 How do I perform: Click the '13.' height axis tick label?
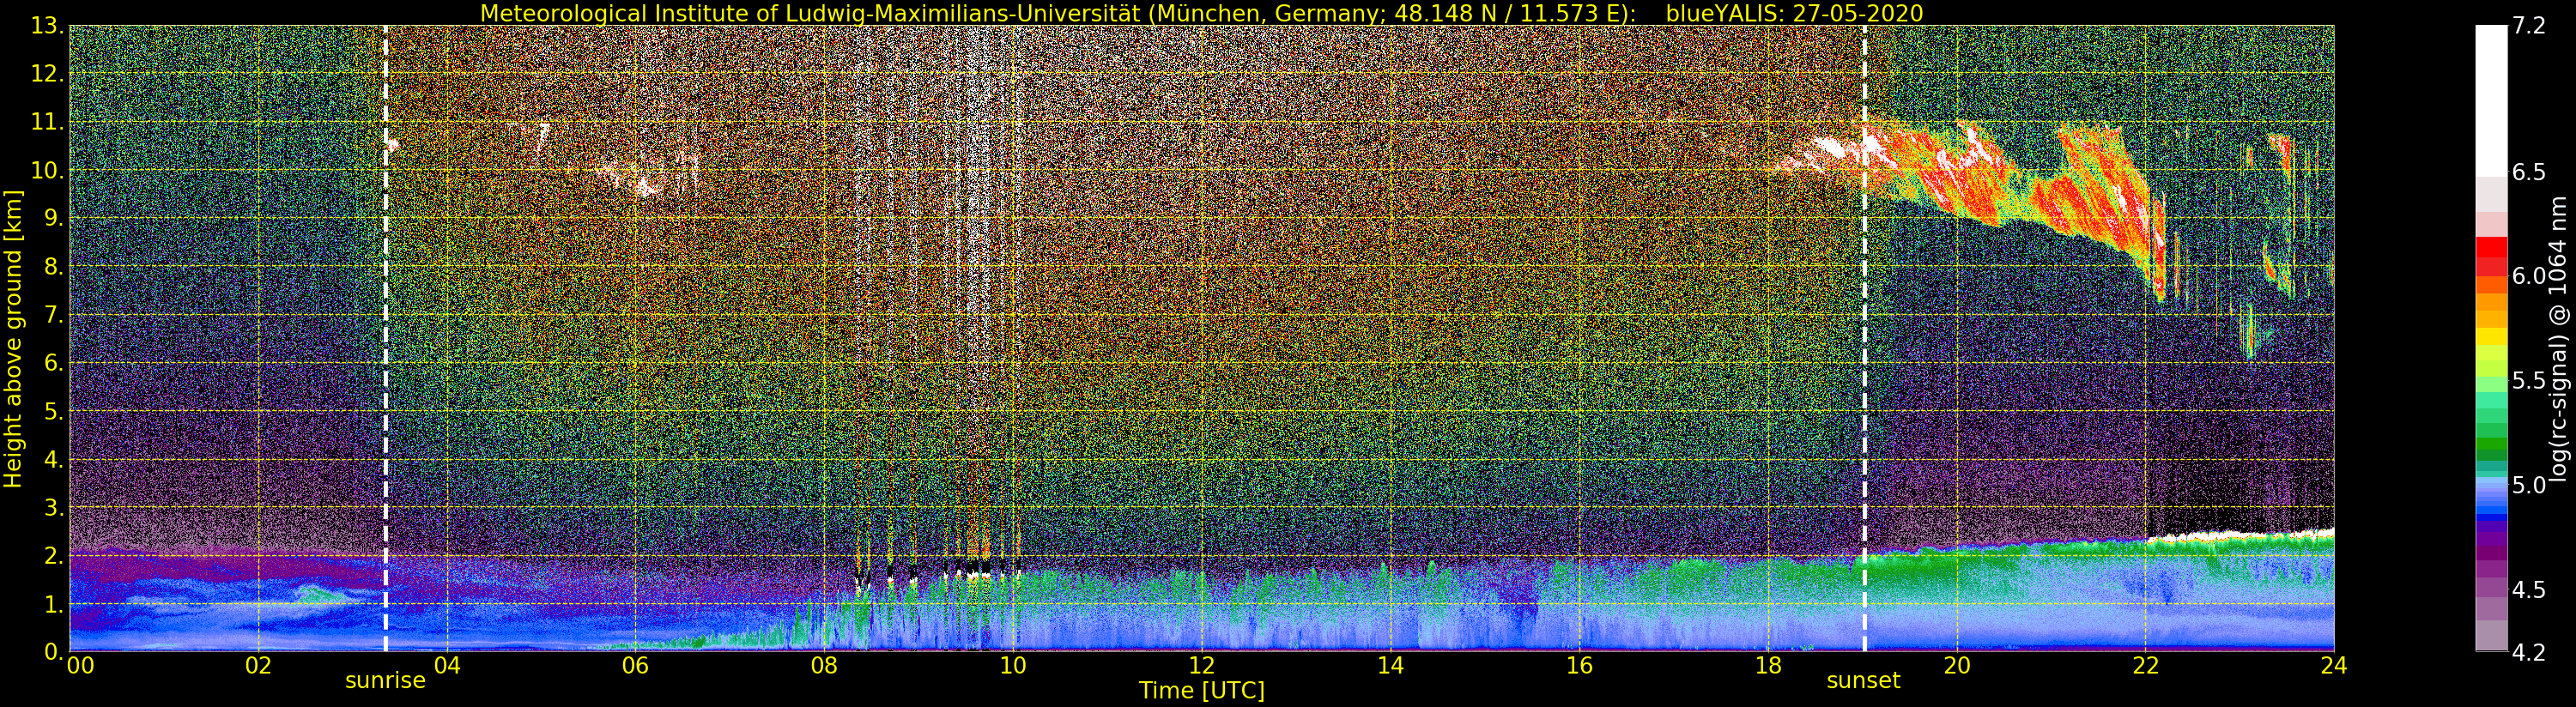click(x=48, y=26)
